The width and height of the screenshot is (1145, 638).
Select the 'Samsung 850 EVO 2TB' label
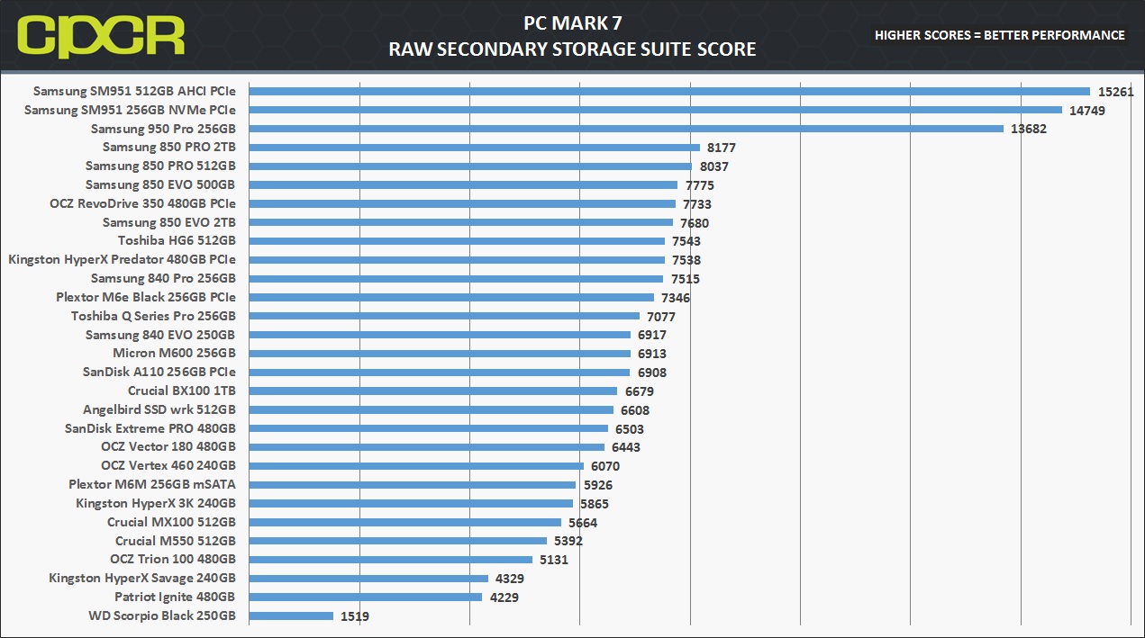[169, 222]
